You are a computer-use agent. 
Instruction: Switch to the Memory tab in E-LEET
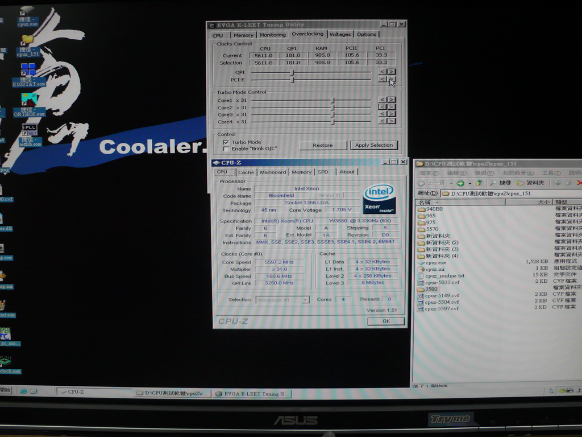243,35
